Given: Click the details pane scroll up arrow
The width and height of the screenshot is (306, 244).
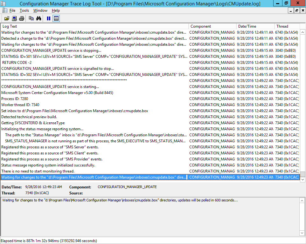Looking at the screenshot, I should click(302, 200).
